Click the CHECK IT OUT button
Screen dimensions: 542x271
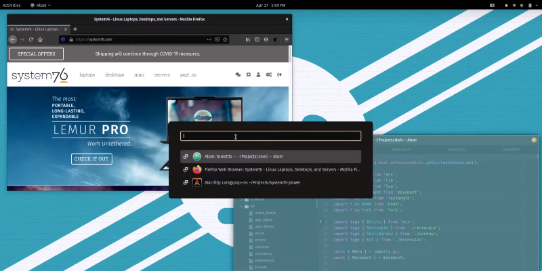91,159
